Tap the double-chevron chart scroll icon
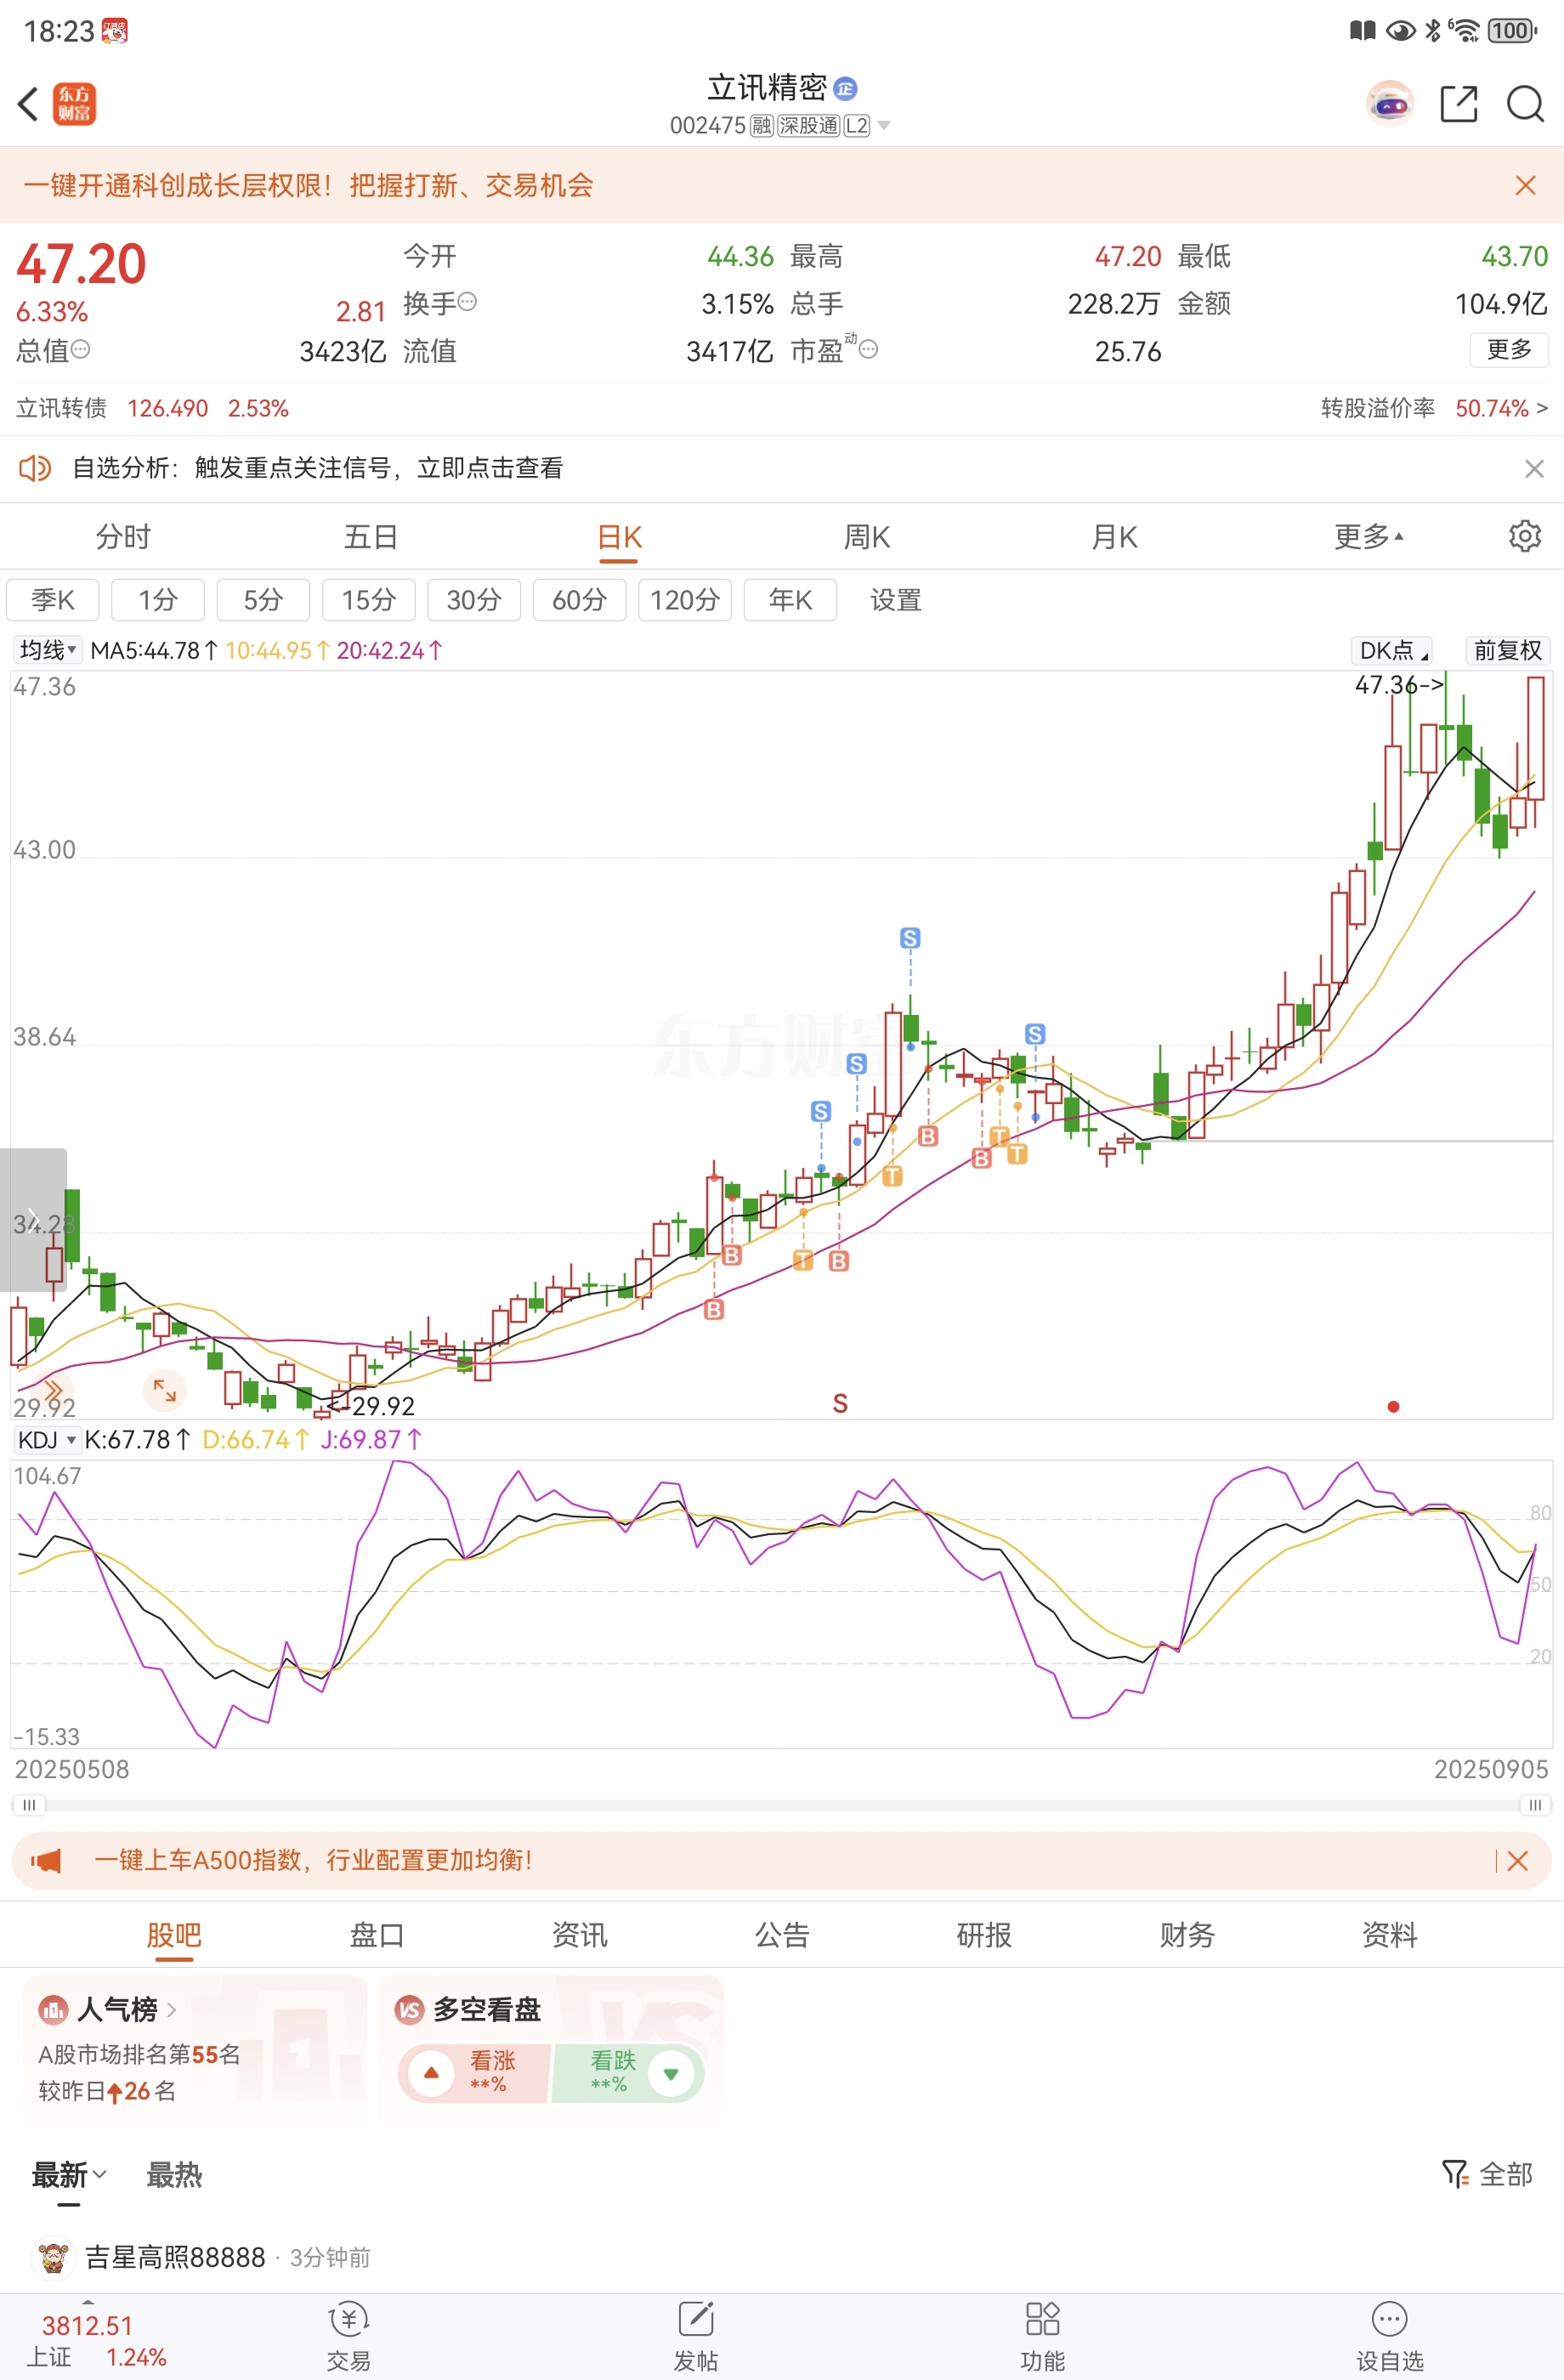The image size is (1564, 2380). pyautogui.click(x=52, y=1390)
